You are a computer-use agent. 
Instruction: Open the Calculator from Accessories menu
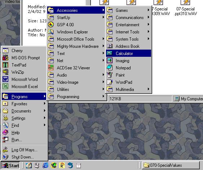click(x=128, y=53)
